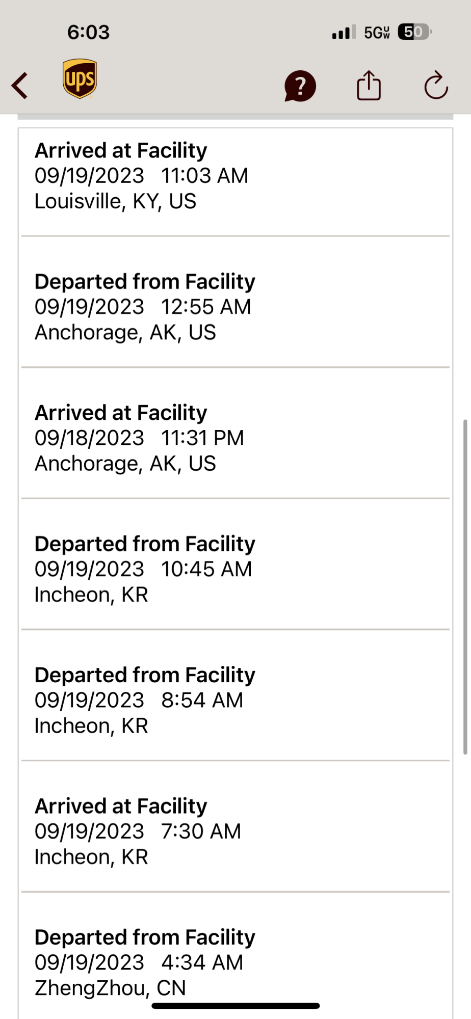
Task: Tap the battery indicator showing 50
Action: point(415,32)
